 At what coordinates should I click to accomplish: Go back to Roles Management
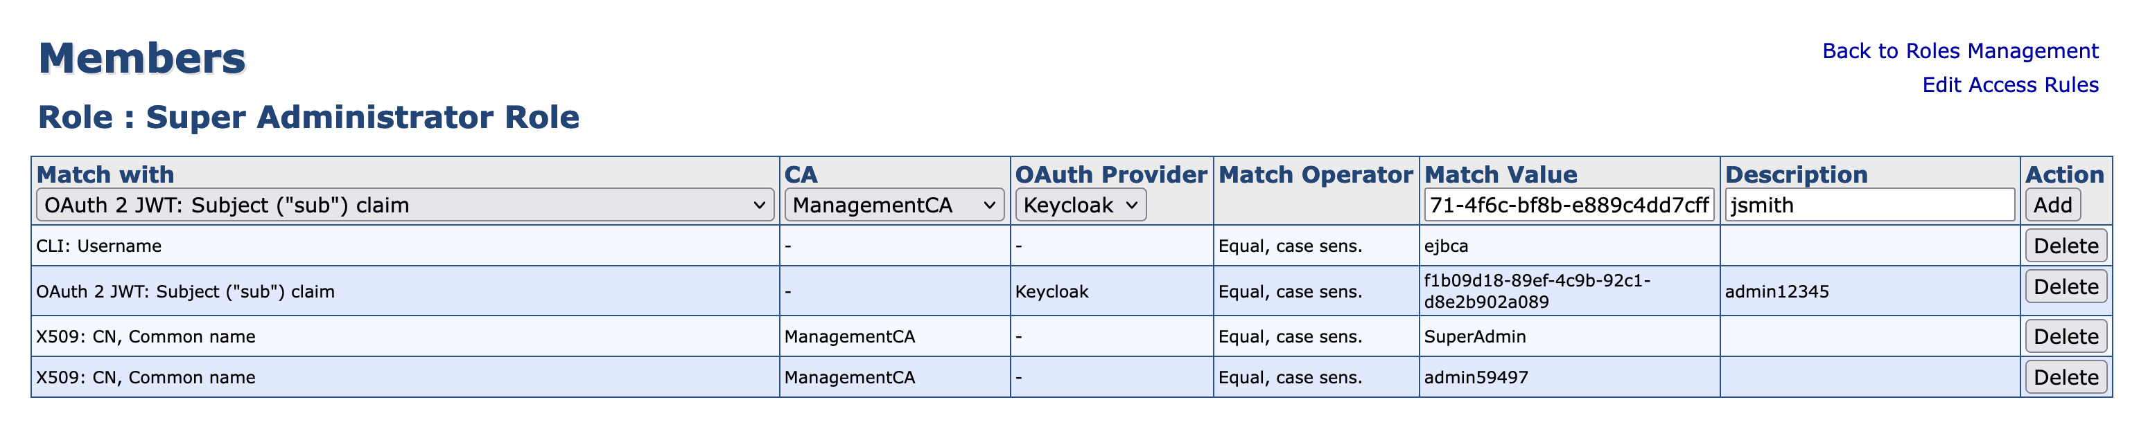point(1959,51)
